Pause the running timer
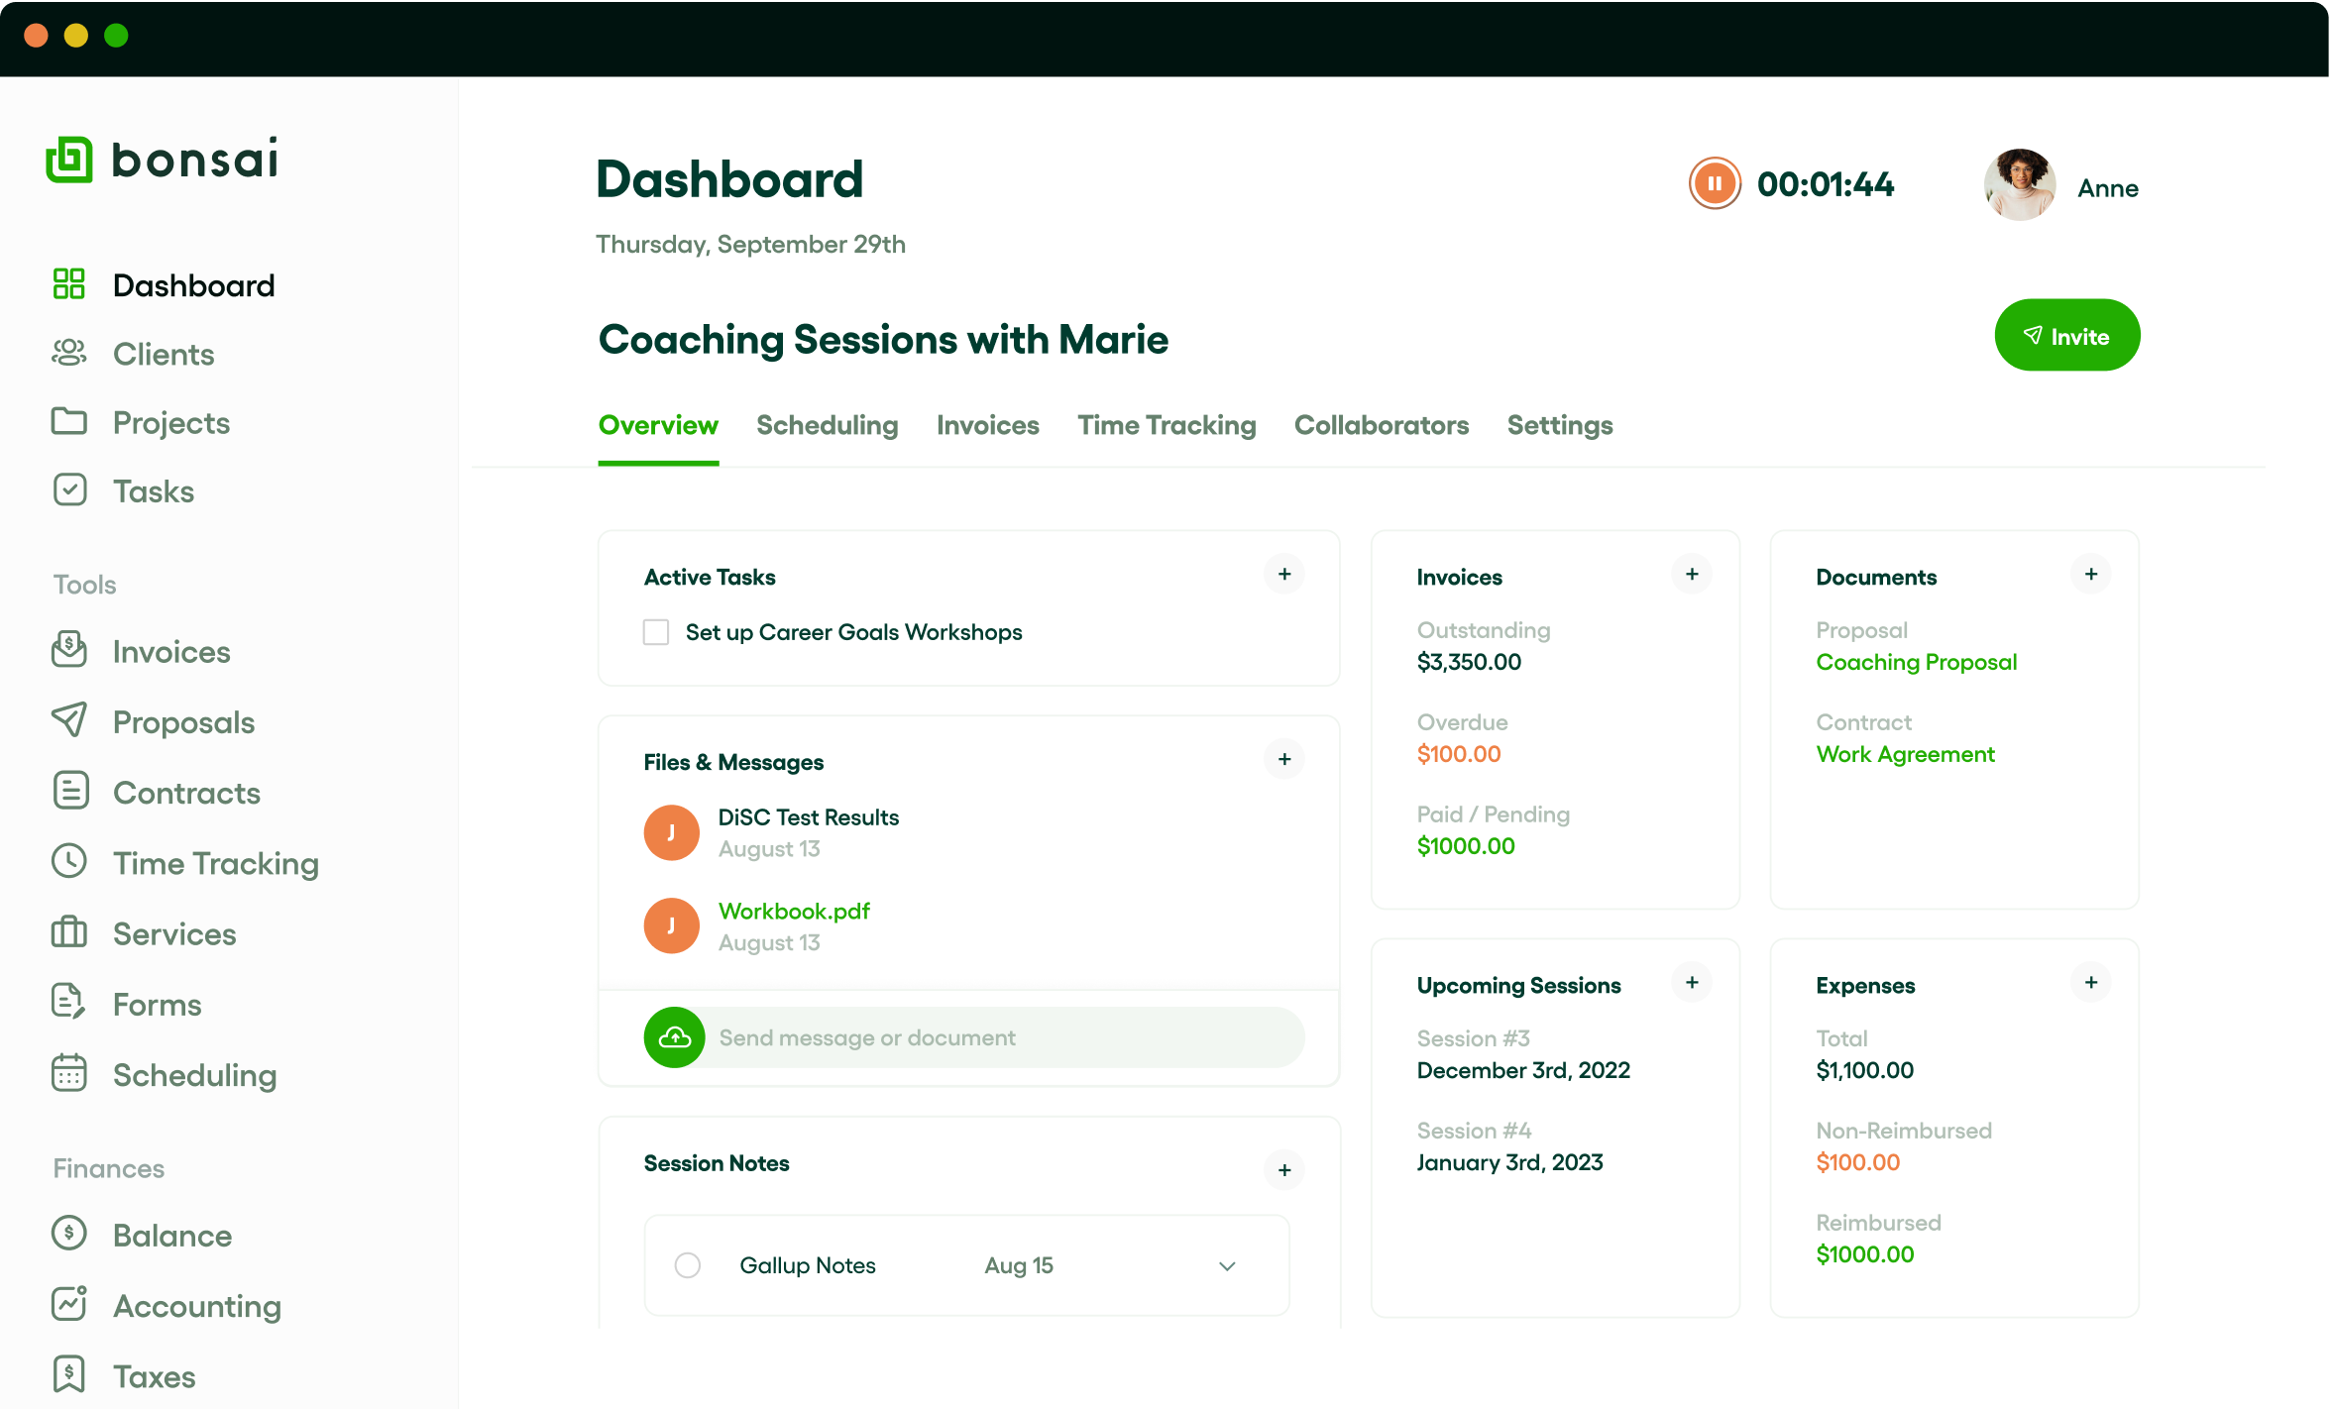This screenshot has width=2333, height=1410. pos(1714,183)
